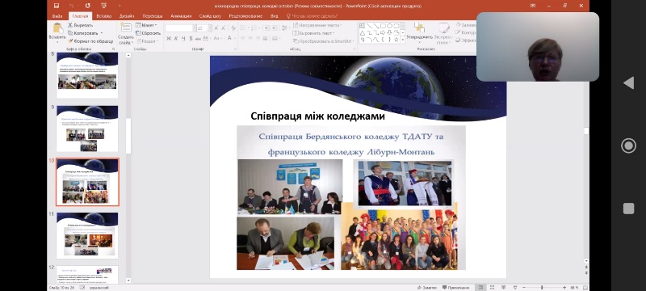This screenshot has width=646, height=291.
Task: Tap the Android back triangle button
Action: (628, 82)
